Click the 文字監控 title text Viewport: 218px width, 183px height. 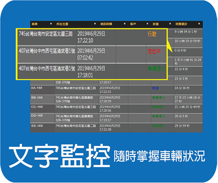click(59, 156)
